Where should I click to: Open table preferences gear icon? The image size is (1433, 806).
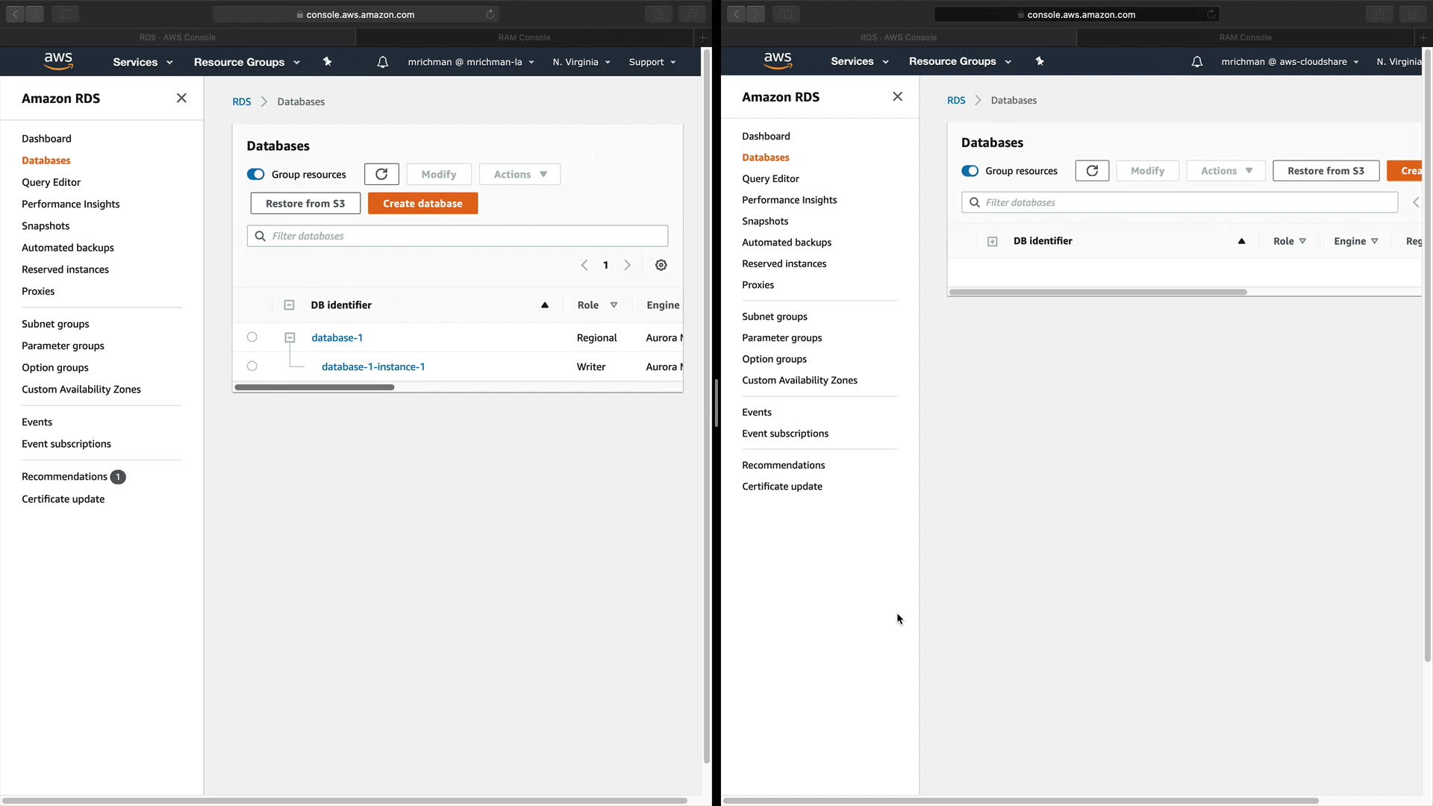point(661,265)
